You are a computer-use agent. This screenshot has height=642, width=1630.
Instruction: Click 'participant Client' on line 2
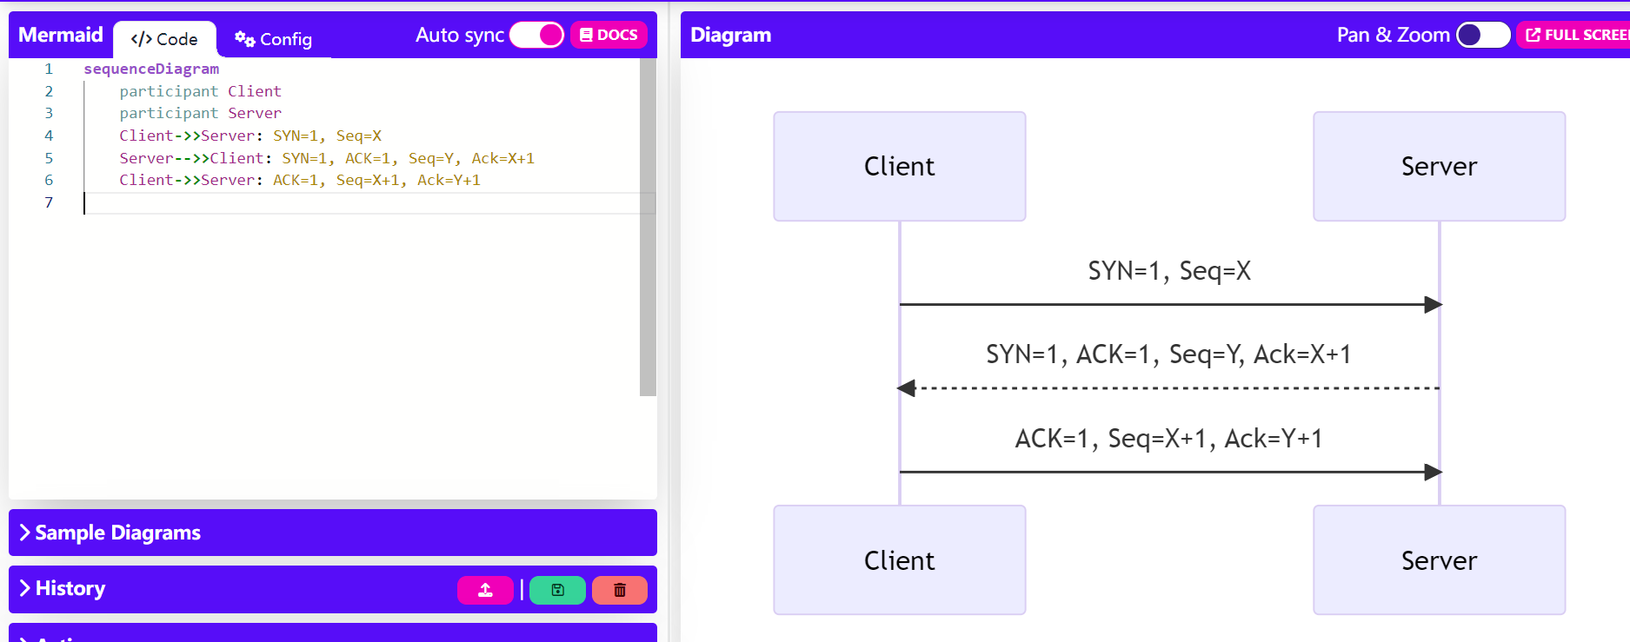tap(201, 91)
